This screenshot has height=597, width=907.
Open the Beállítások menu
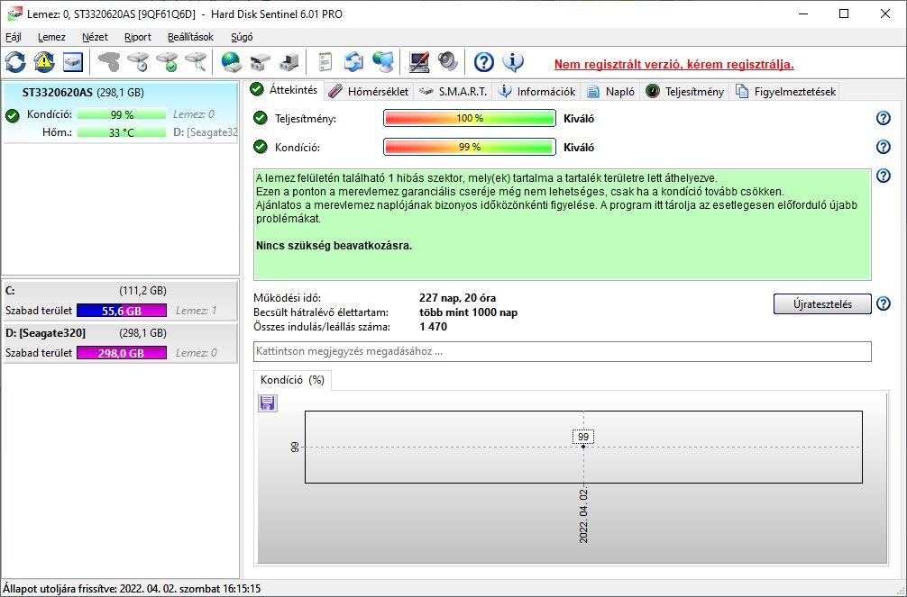point(190,37)
